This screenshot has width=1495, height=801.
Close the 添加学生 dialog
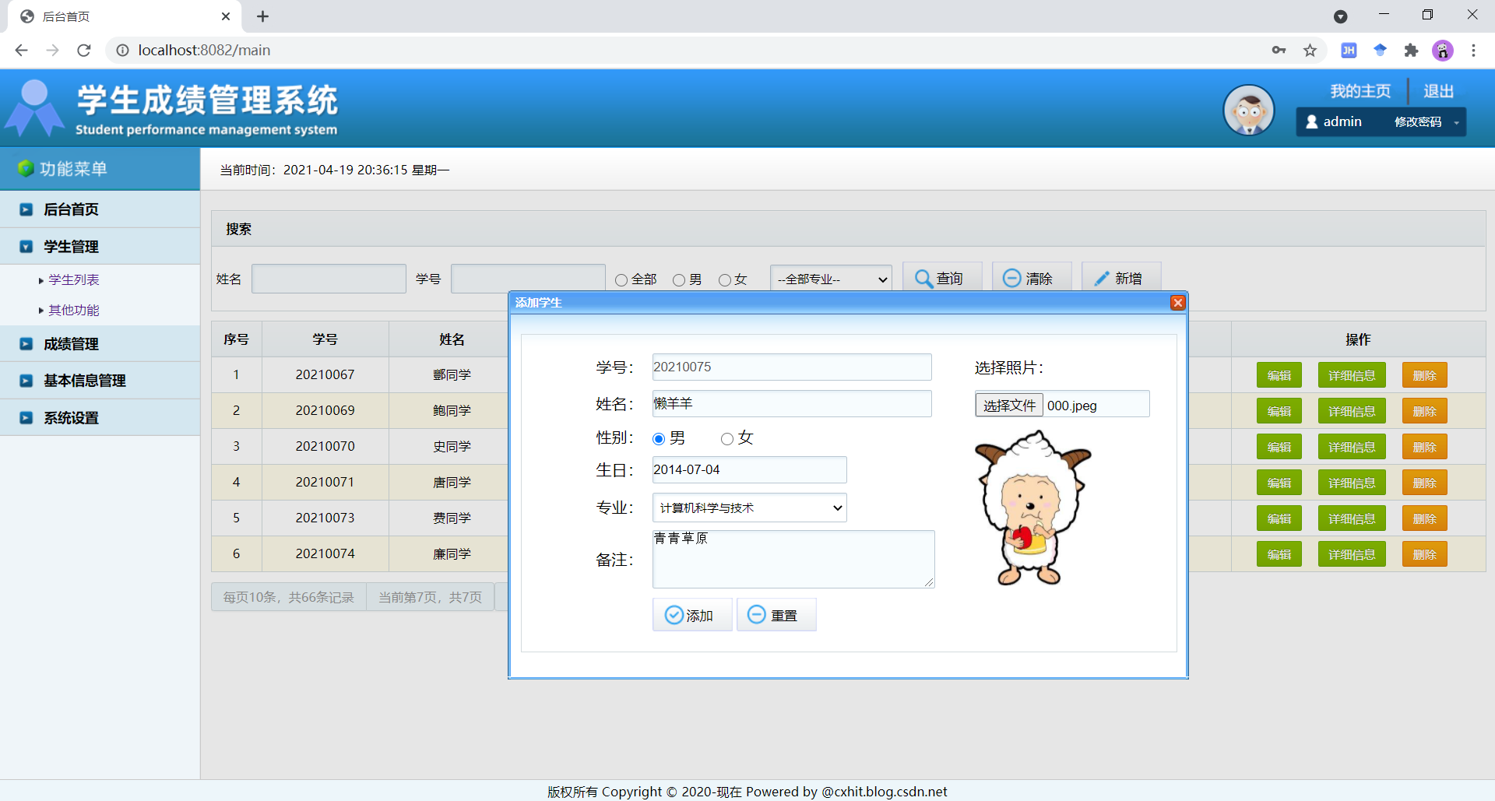pos(1178,303)
